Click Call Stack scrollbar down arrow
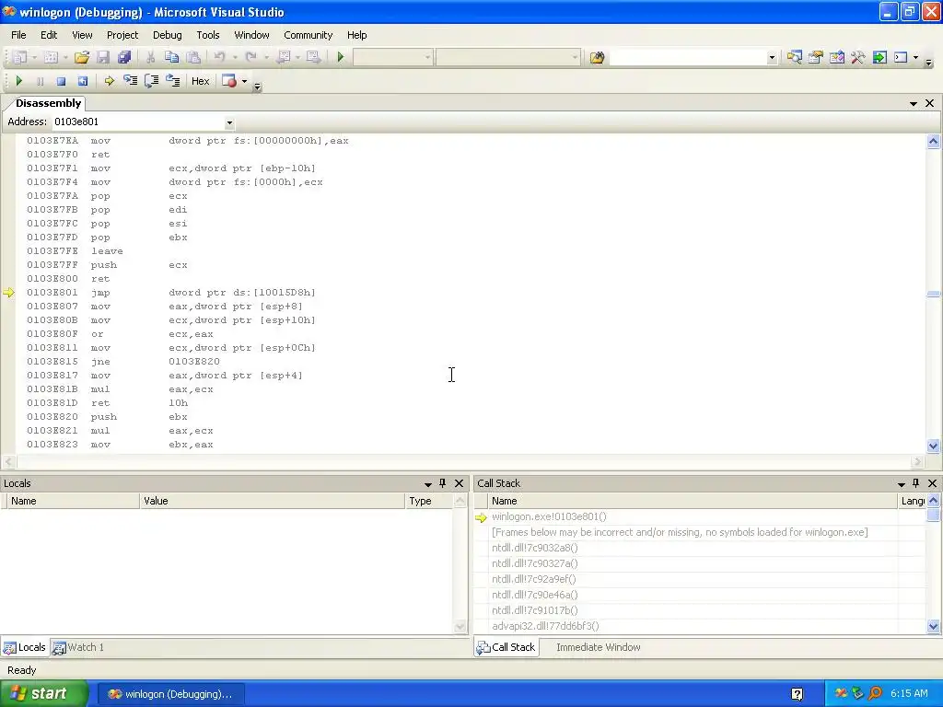The image size is (943, 707). (934, 626)
